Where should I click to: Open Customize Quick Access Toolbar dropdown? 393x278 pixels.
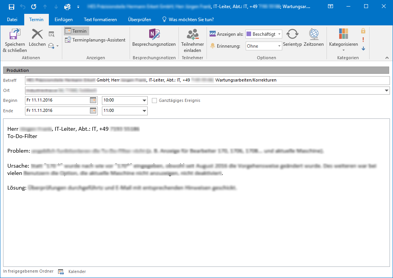[78, 7]
